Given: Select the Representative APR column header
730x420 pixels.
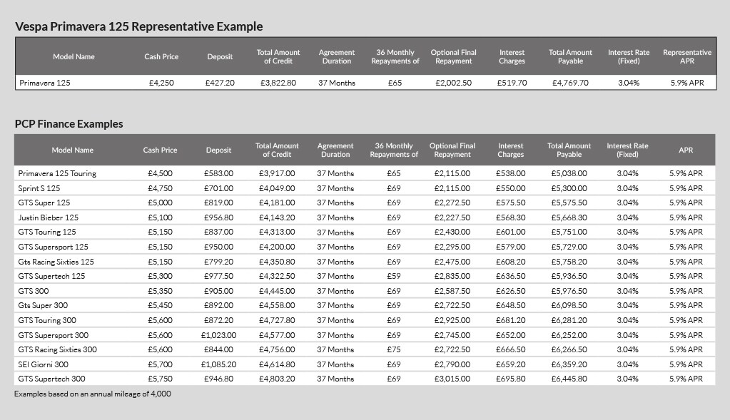Looking at the screenshot, I should (x=686, y=56).
